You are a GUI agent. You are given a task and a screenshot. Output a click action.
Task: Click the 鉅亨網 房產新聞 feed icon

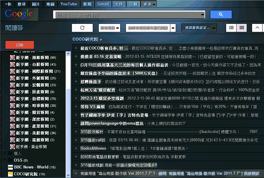click(13, 92)
